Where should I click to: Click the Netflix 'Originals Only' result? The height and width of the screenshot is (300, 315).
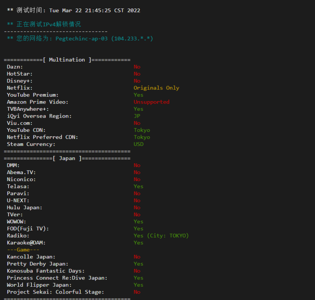(x=156, y=88)
